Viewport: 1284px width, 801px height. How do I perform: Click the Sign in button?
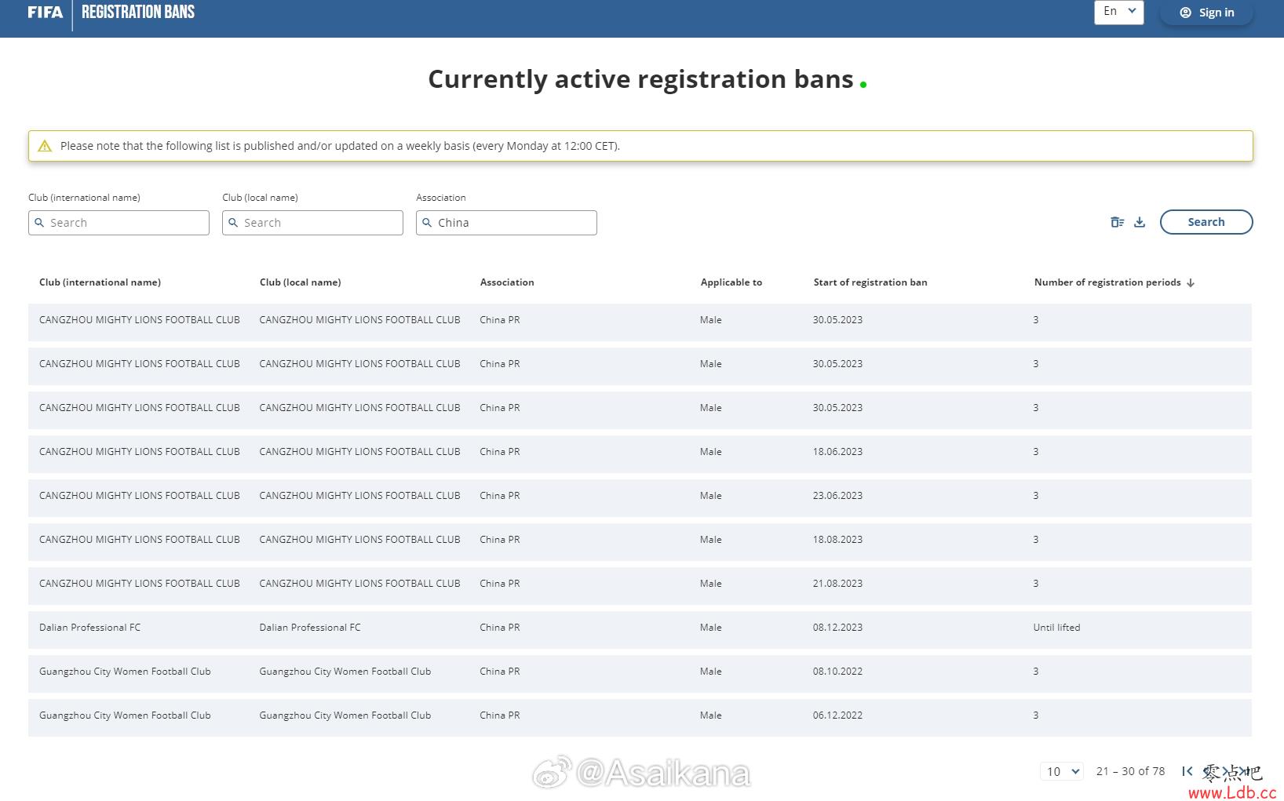(x=1206, y=13)
